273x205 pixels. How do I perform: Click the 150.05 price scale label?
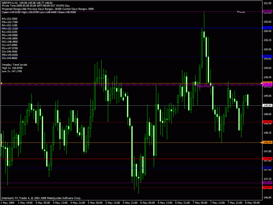point(268,49)
